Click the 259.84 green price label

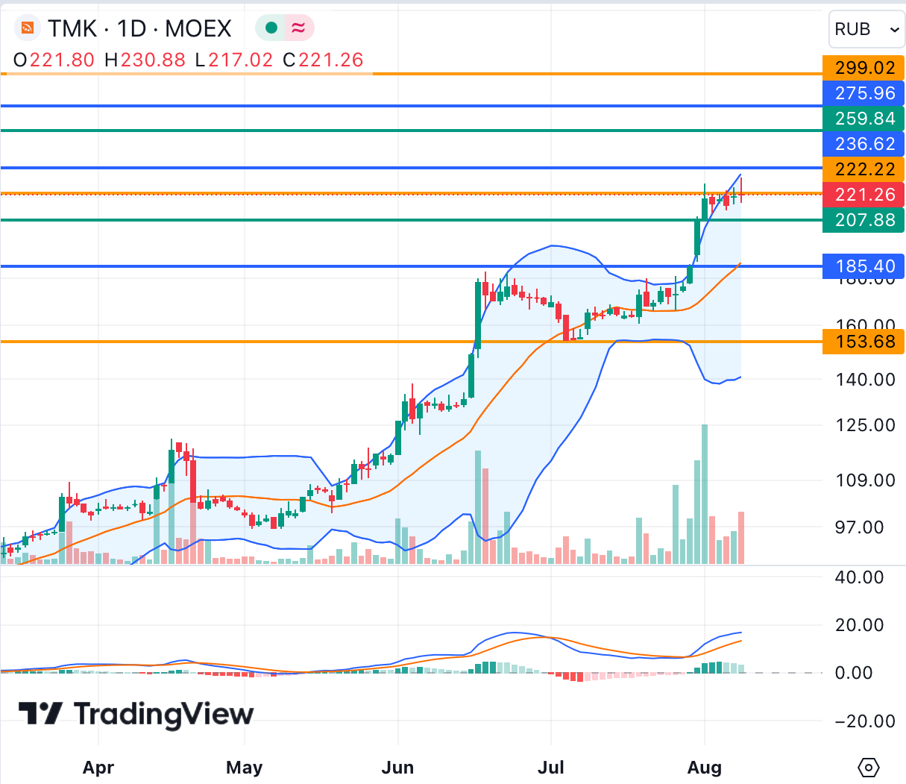click(863, 119)
